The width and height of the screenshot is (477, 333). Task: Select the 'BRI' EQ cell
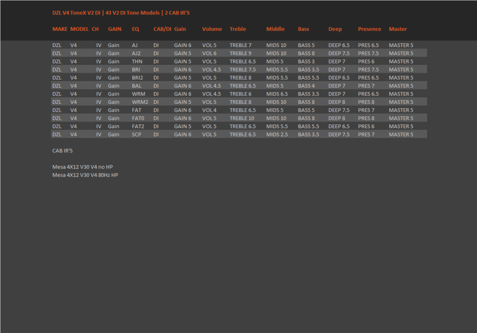pos(136,69)
